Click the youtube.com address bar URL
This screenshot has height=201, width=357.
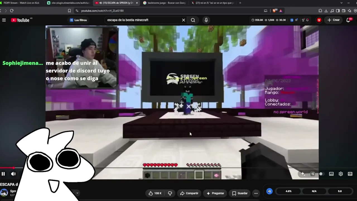coord(102,11)
